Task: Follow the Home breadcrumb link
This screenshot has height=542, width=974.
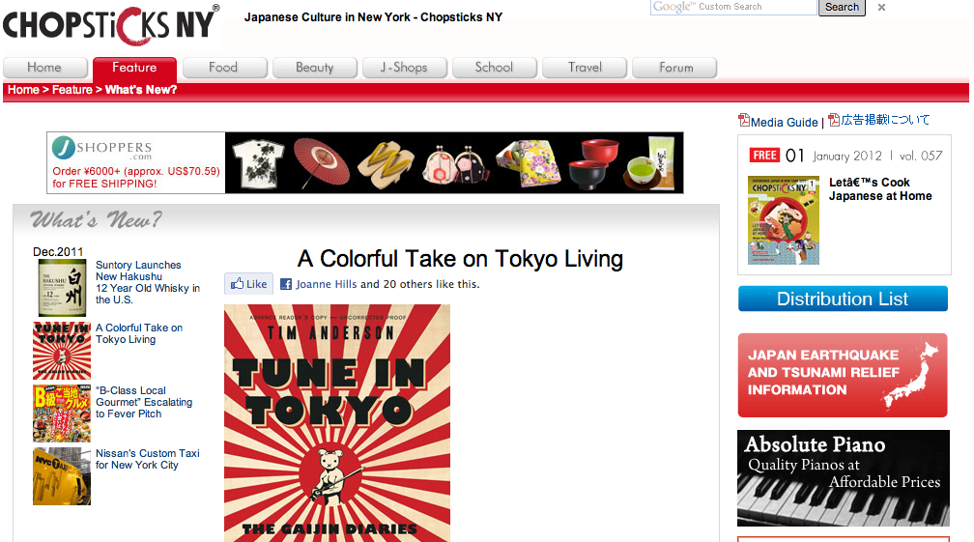Action: 23,90
